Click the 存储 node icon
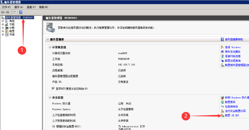Viewport: 249px width, 130px height. click(7, 35)
